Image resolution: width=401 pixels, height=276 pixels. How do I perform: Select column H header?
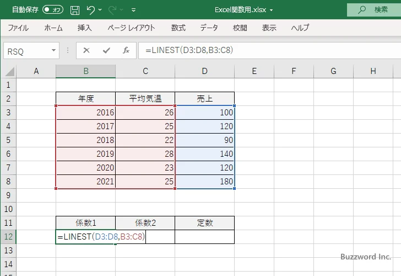point(373,71)
